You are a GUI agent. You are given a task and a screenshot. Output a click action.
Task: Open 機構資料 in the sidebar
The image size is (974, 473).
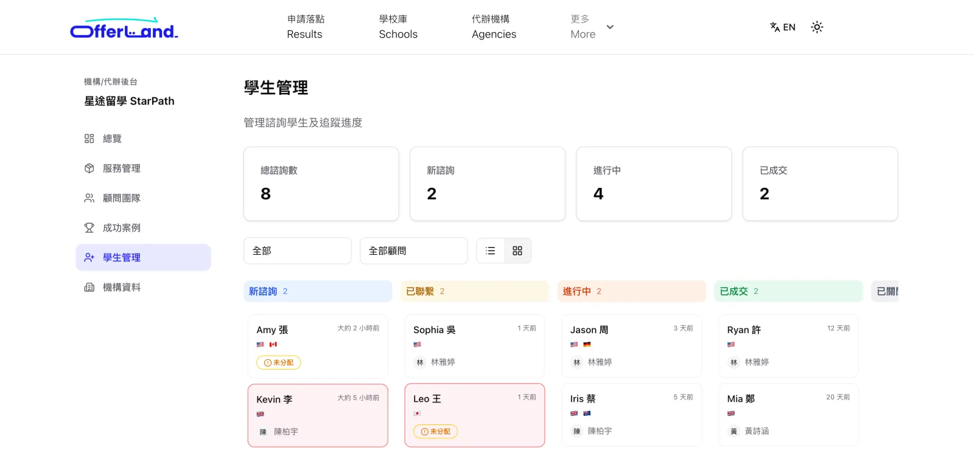[143, 288]
